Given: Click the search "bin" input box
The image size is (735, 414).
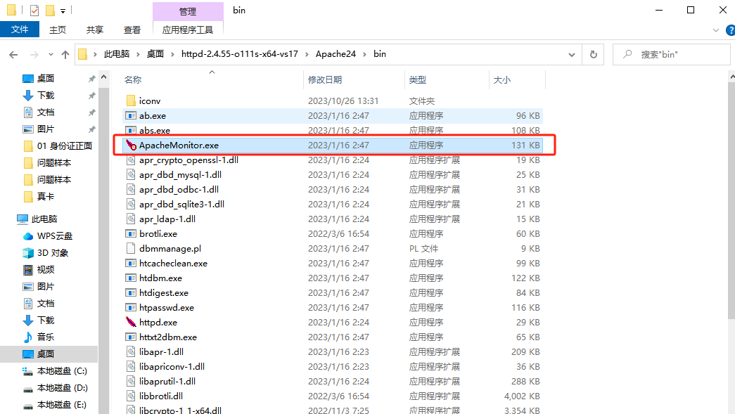Looking at the screenshot, I should coord(672,54).
